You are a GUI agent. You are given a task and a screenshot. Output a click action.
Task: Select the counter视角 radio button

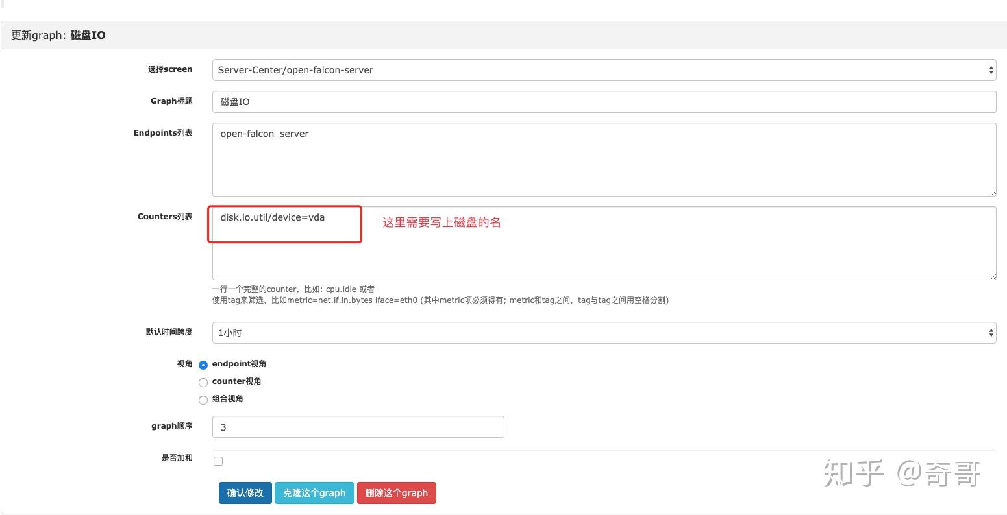click(203, 382)
